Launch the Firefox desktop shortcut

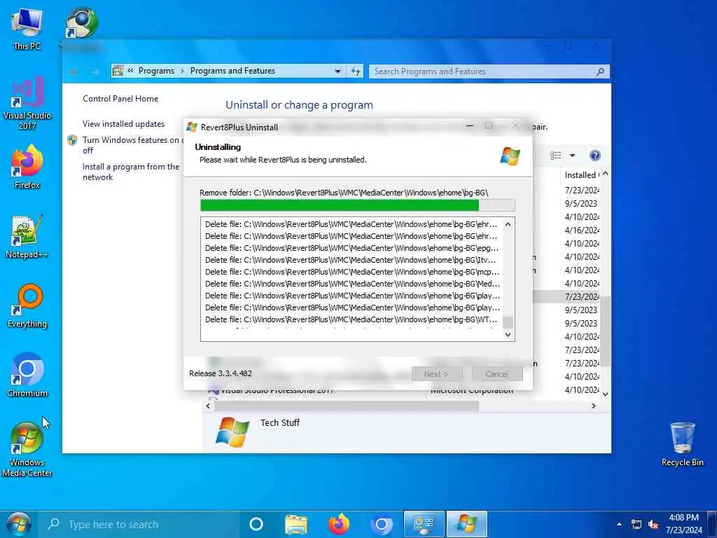point(27,167)
